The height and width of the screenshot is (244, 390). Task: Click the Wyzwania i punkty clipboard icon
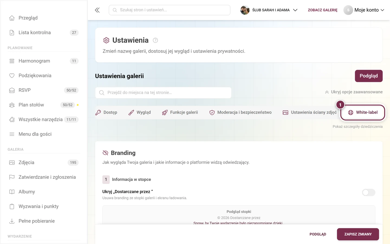tap(12, 207)
